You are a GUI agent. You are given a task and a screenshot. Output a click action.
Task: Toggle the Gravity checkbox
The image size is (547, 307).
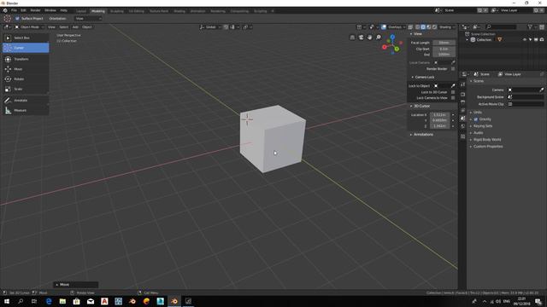coord(476,119)
